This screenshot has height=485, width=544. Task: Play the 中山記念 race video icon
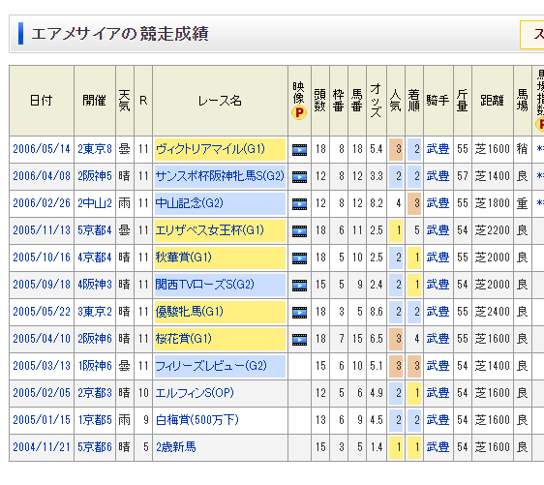299,204
